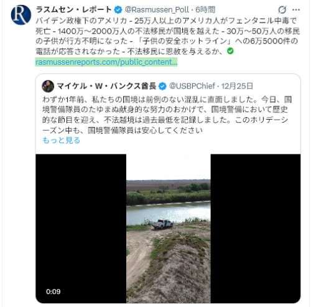The height and width of the screenshot is (307, 311).
Task: Open the three-dot more options menu
Action: 296,10
